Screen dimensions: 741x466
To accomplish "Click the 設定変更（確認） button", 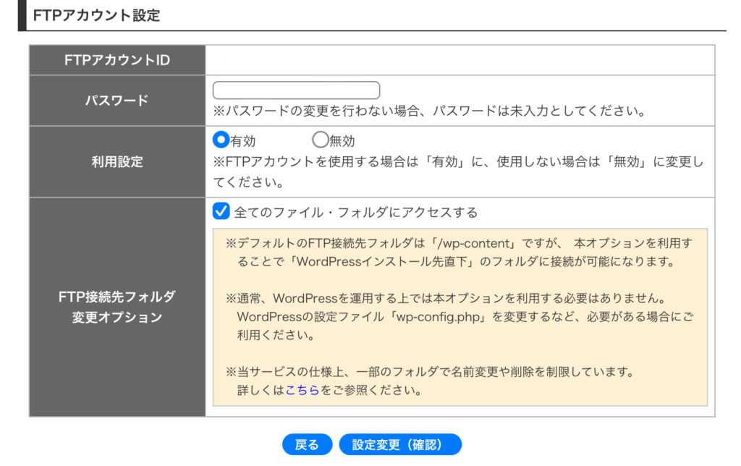I will click(400, 444).
